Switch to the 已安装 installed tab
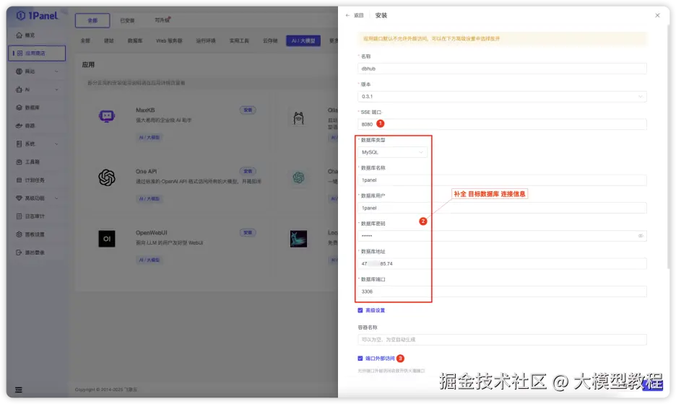The height and width of the screenshot is (404, 676). tap(127, 20)
